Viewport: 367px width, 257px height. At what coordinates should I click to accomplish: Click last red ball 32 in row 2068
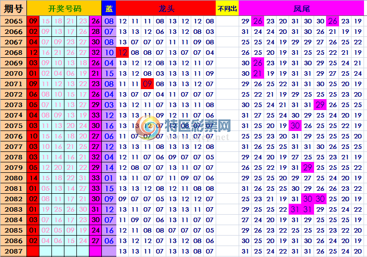[95, 52]
